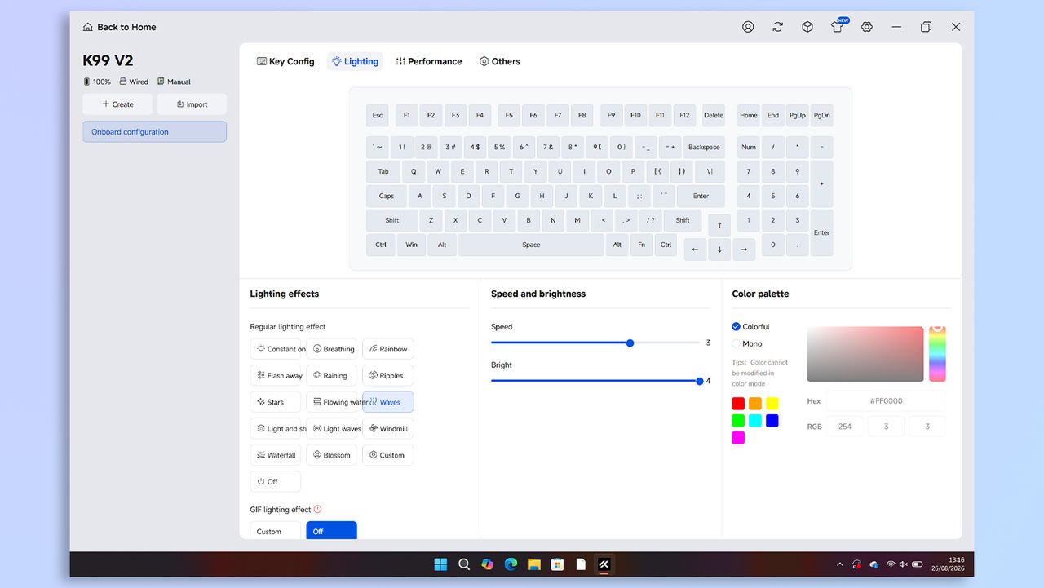The image size is (1044, 588).
Task: Choose the Custom regular lighting effect
Action: 388,455
